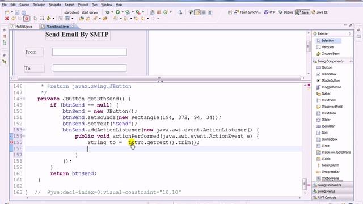Choose JLabel from the palette
The image size is (363, 204).
323,93
